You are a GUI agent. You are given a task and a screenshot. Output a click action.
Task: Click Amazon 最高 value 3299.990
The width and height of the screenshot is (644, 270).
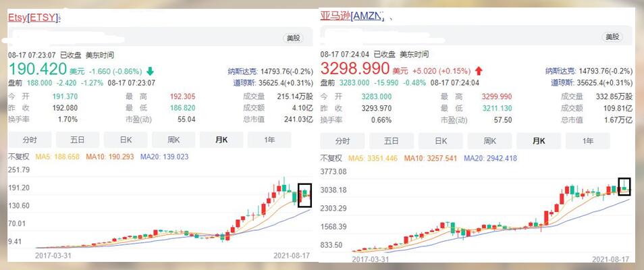[x=497, y=97]
